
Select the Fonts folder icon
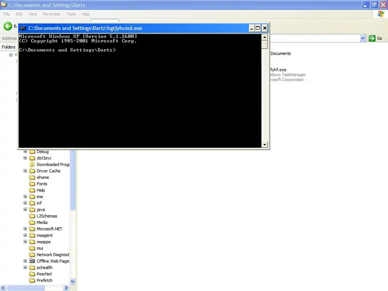(x=32, y=184)
